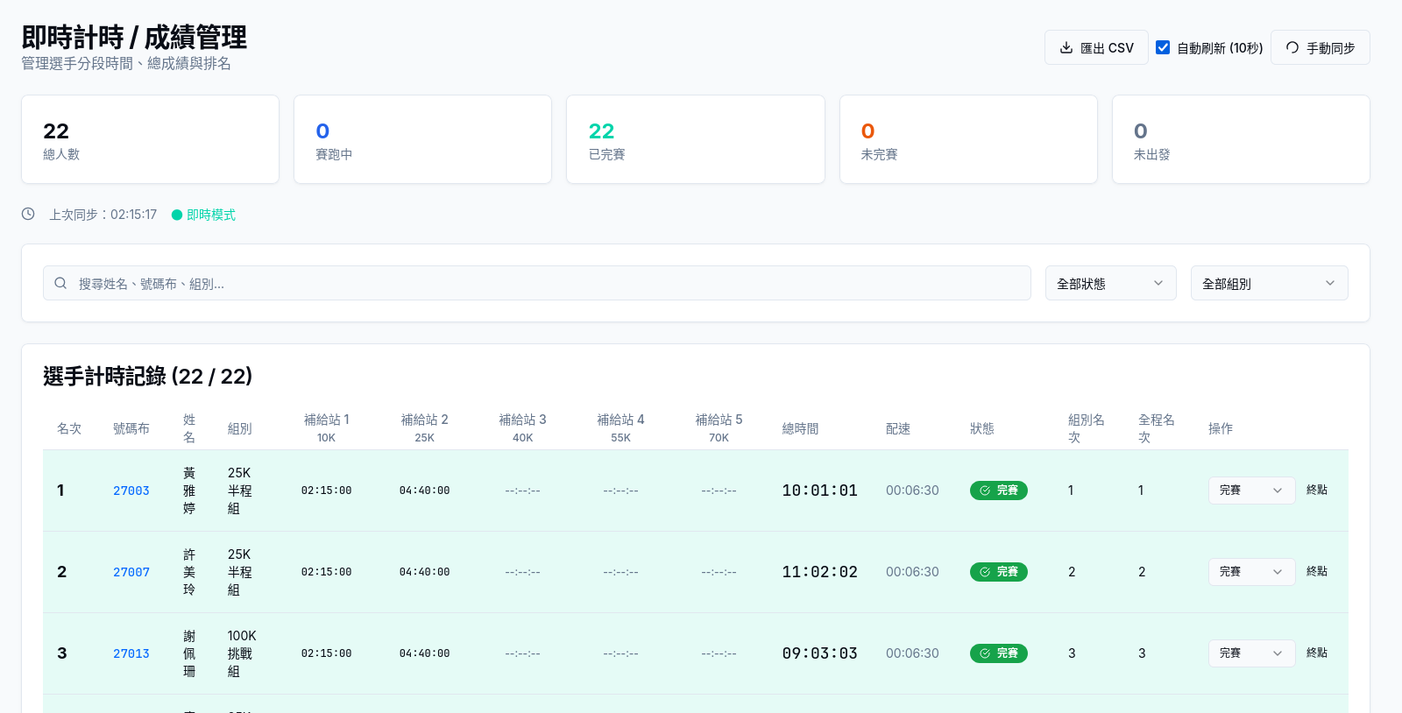
Task: Click the 完賽 status badge for bib 27007
Action: click(999, 572)
